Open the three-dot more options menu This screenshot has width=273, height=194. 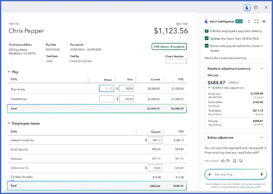pos(249,21)
